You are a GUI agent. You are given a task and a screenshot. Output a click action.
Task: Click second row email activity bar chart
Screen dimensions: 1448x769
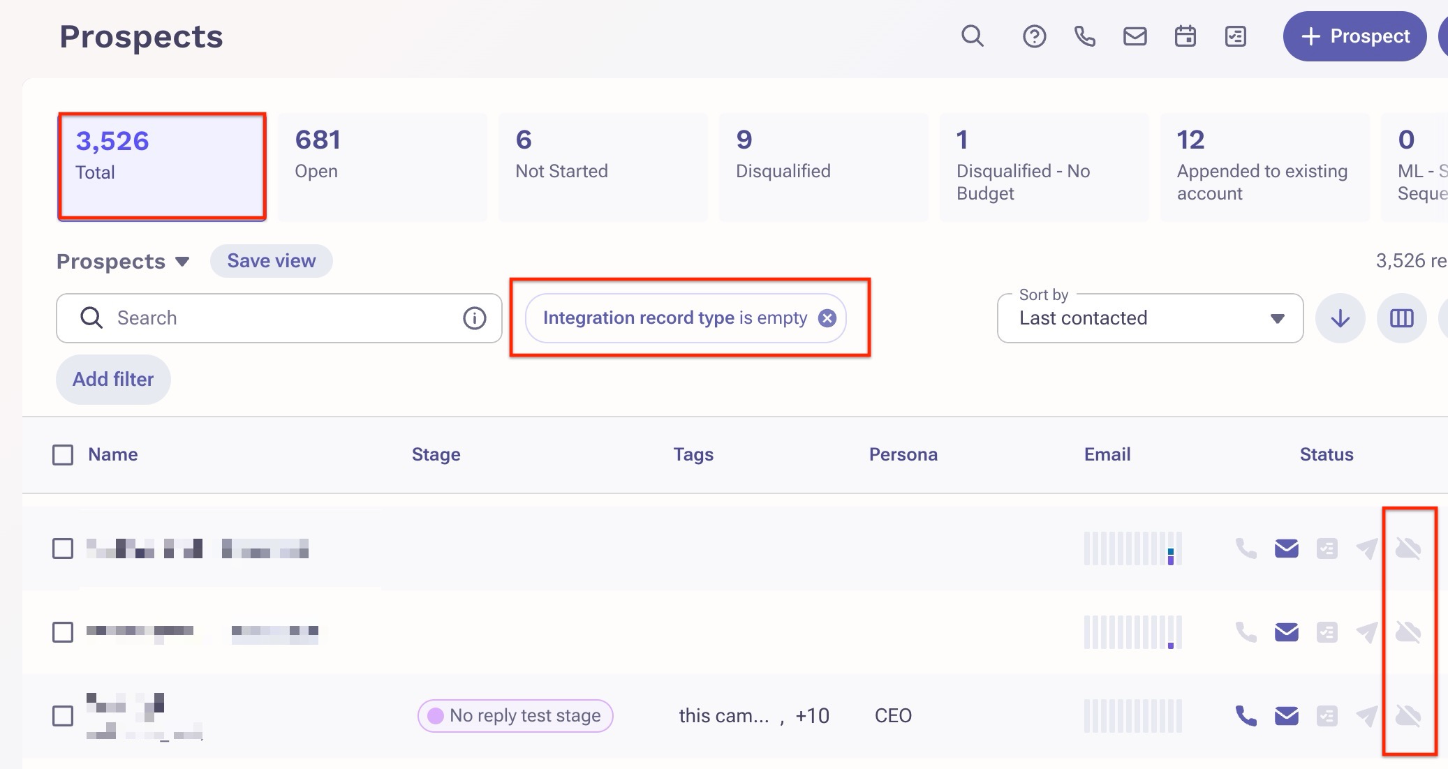pos(1133,632)
